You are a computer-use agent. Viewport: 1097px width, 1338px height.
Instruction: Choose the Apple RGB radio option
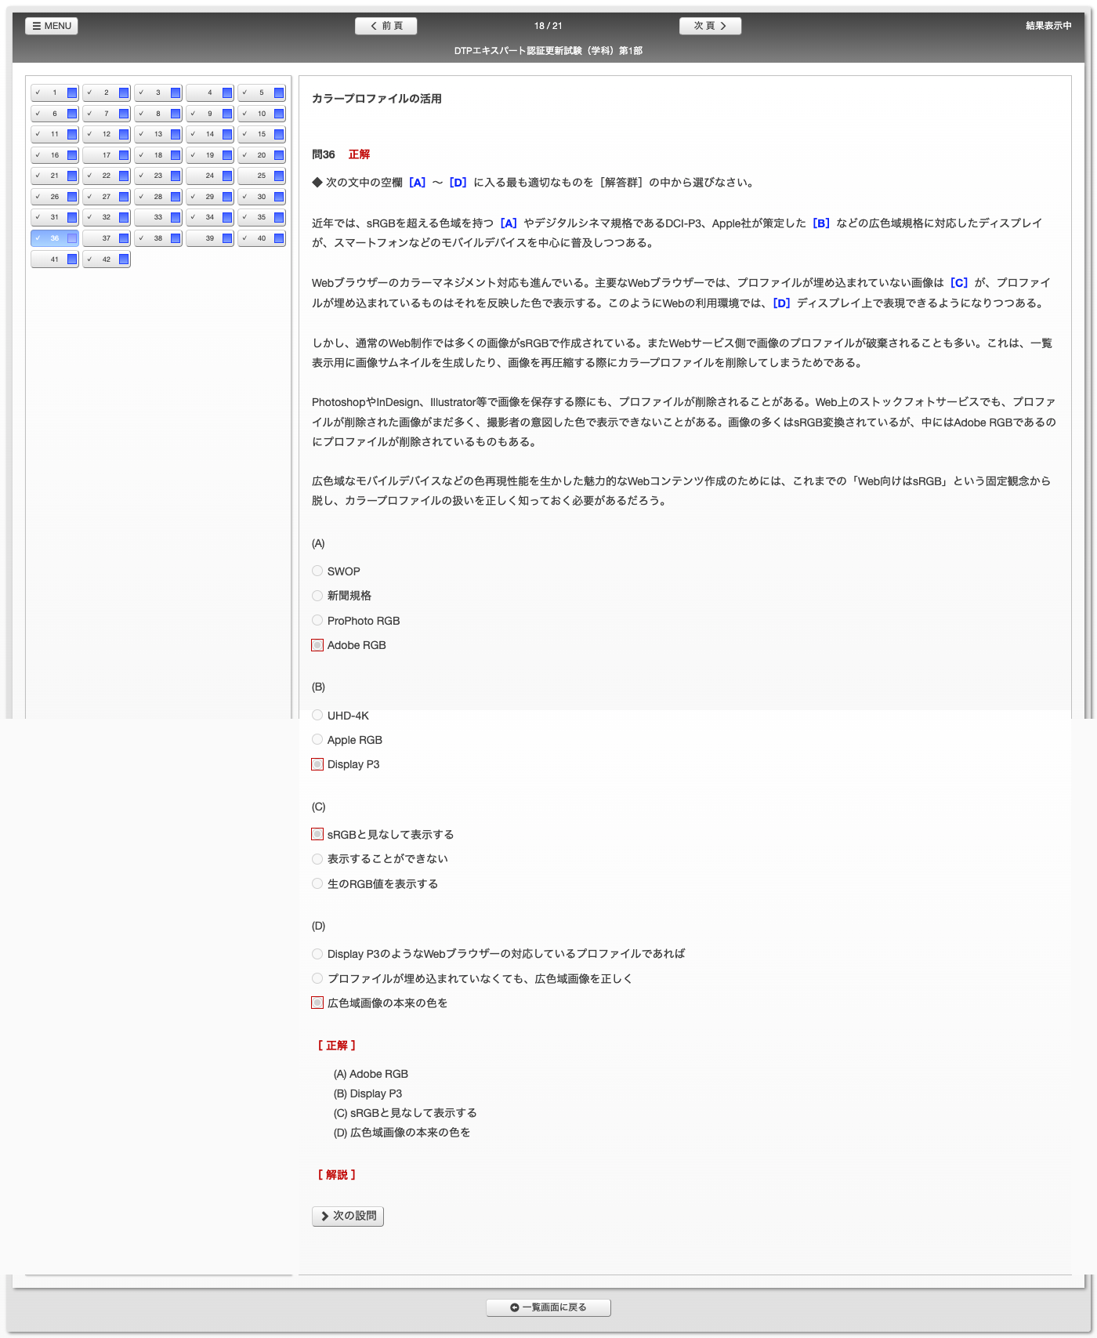pos(317,739)
